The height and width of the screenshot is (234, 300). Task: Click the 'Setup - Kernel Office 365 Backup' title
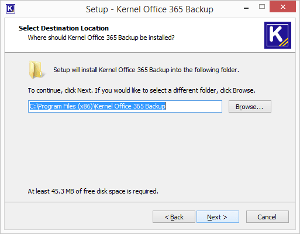click(x=150, y=9)
